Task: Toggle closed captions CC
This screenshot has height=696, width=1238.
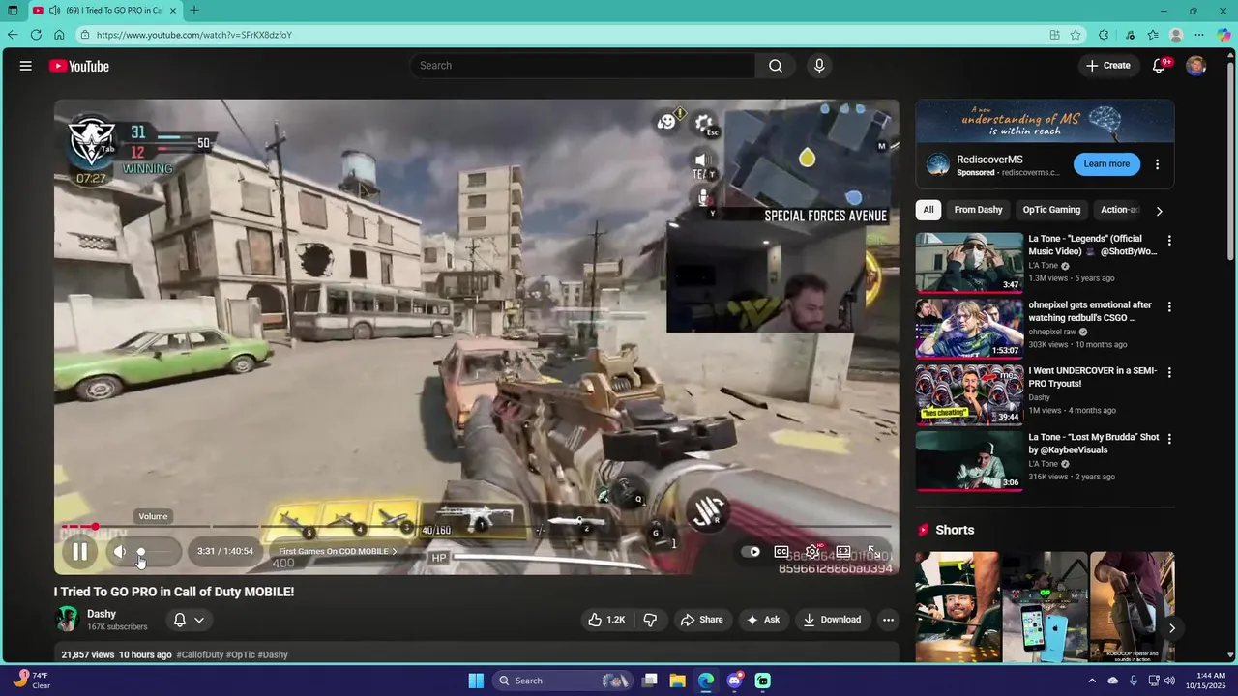Action: tap(781, 552)
